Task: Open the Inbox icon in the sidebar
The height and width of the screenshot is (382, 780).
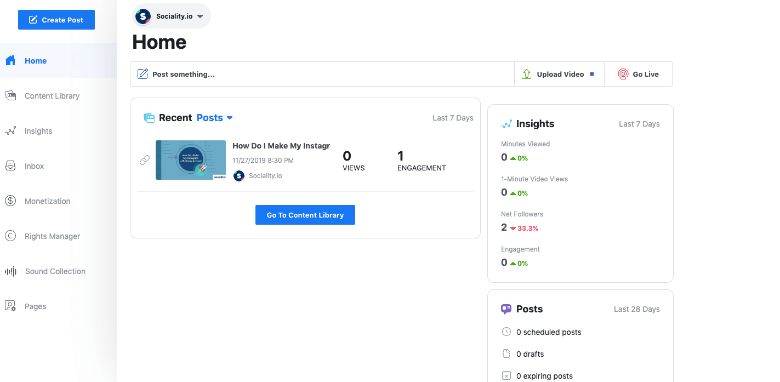Action: tap(10, 166)
